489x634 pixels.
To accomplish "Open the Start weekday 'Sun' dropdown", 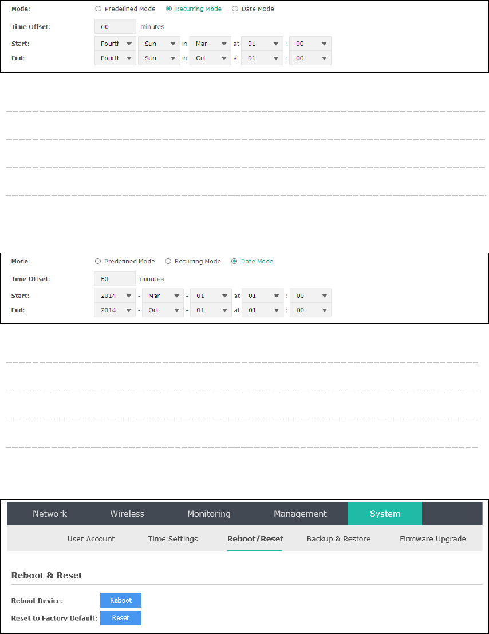I will click(159, 44).
